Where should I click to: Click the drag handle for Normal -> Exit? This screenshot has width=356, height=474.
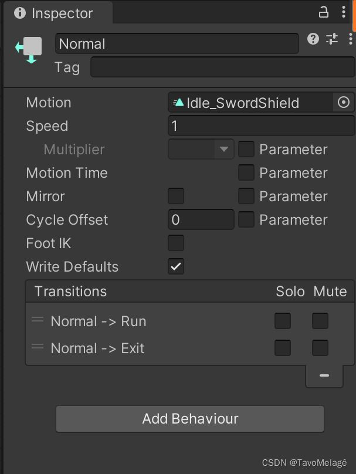tap(38, 347)
